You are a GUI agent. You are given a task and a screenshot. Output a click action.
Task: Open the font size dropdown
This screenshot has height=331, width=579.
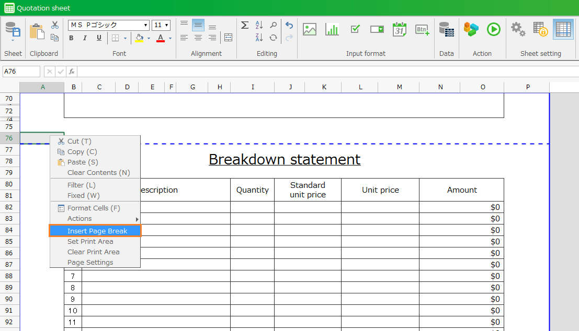pos(167,25)
